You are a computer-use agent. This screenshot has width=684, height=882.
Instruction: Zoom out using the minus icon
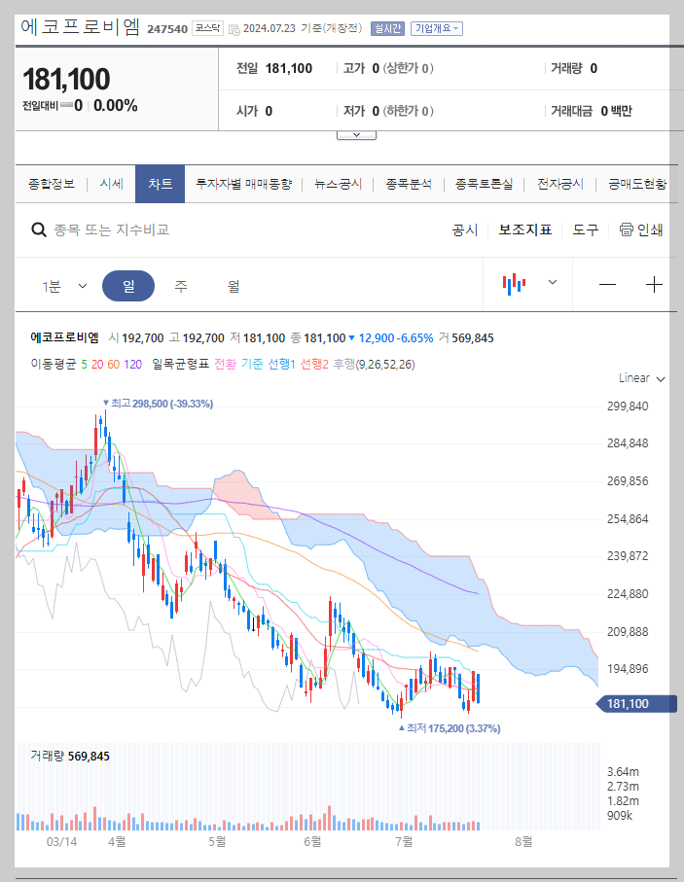pos(607,284)
